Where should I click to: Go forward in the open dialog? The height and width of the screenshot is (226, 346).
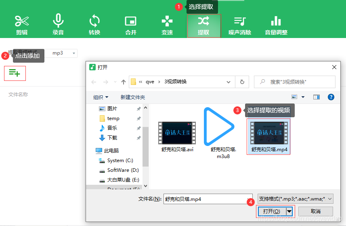tap(106, 82)
